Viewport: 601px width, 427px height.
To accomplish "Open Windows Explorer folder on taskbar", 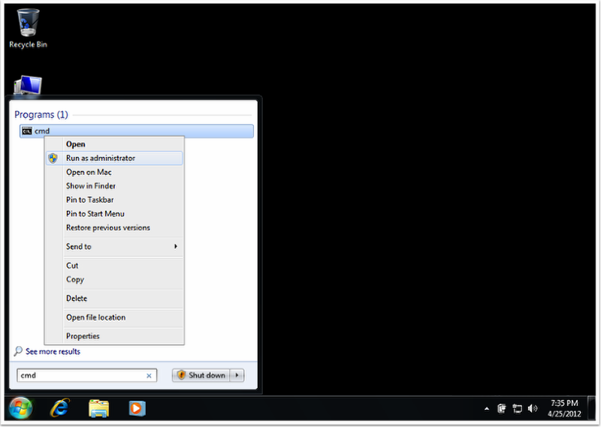I will [99, 408].
